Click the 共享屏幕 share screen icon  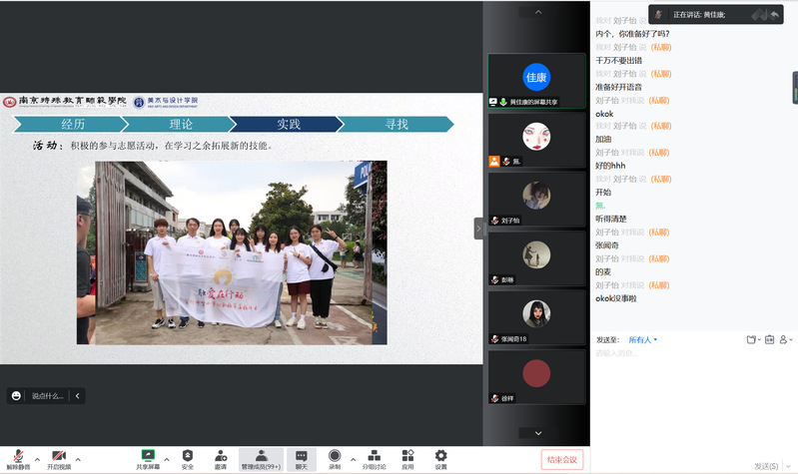[x=148, y=458]
